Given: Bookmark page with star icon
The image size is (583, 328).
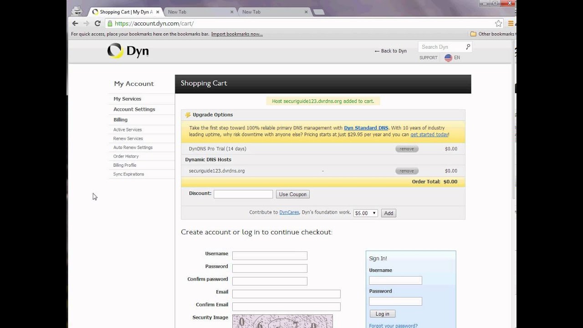Looking at the screenshot, I should click(x=499, y=23).
